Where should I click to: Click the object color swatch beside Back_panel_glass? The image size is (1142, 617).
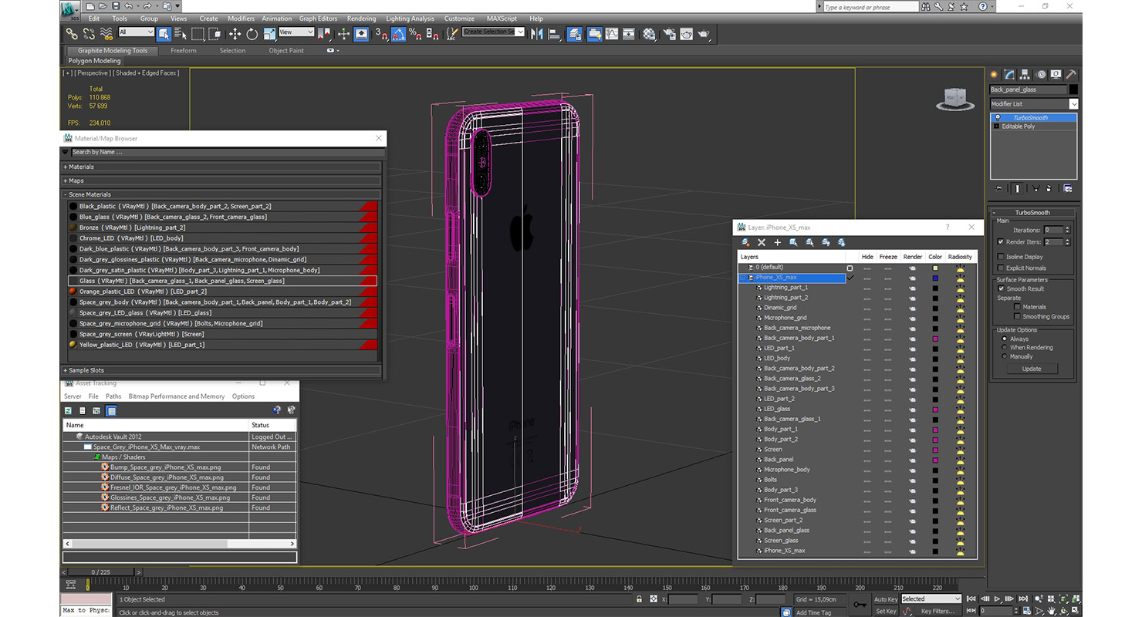(x=1073, y=89)
